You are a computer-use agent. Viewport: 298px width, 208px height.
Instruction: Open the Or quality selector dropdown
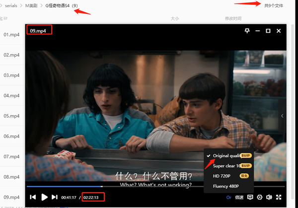pos(228,197)
